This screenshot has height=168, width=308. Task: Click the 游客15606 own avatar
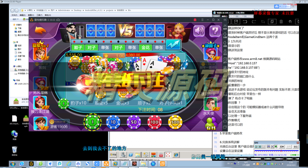(x=40, y=123)
